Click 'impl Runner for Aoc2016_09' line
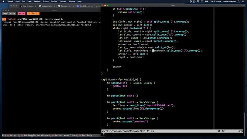The image size is (247, 139). (121, 80)
